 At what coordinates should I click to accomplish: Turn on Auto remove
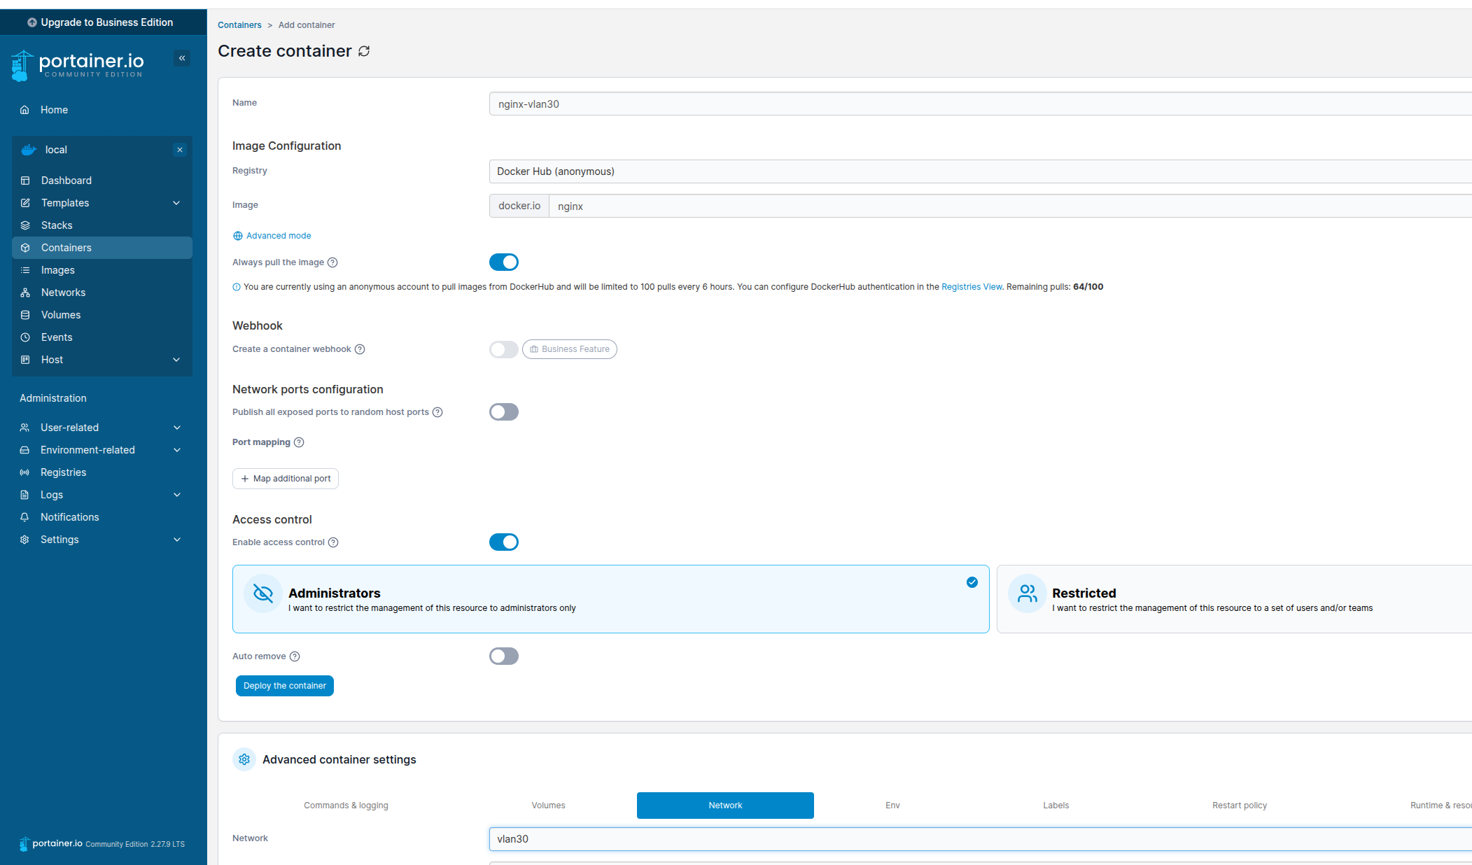click(x=504, y=656)
